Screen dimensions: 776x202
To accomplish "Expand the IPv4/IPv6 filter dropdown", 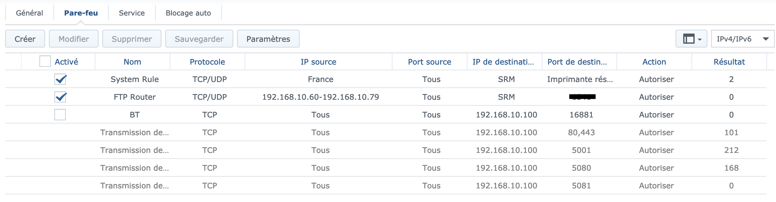I will [x=742, y=39].
